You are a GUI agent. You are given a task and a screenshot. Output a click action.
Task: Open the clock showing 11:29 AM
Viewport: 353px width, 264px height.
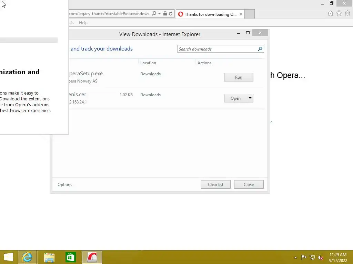338,257
